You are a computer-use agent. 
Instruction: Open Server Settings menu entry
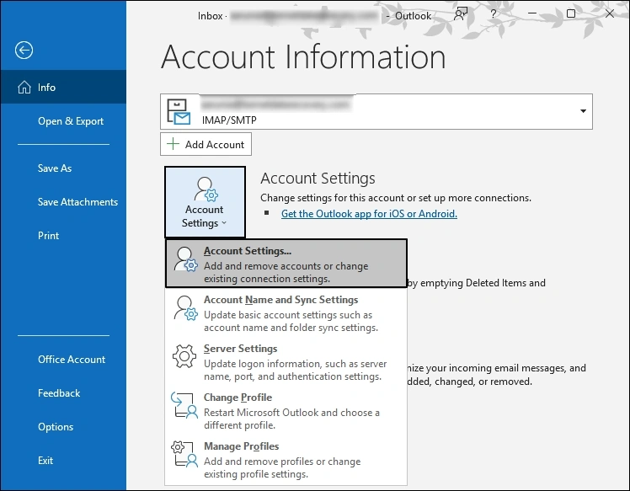pyautogui.click(x=286, y=362)
